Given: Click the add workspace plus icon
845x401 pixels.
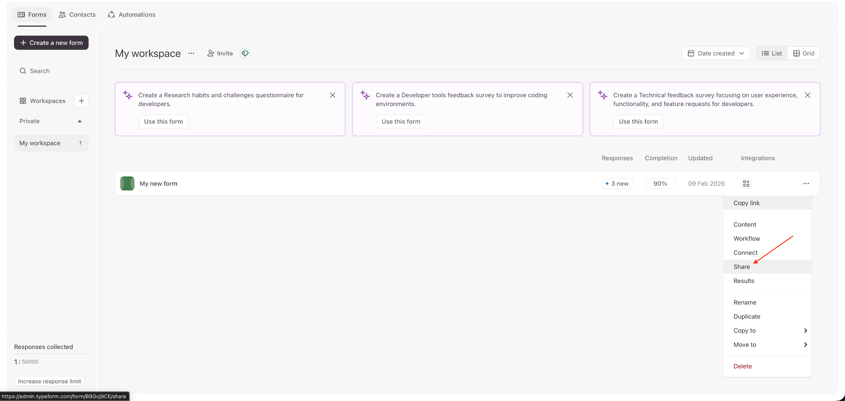Looking at the screenshot, I should pyautogui.click(x=81, y=101).
